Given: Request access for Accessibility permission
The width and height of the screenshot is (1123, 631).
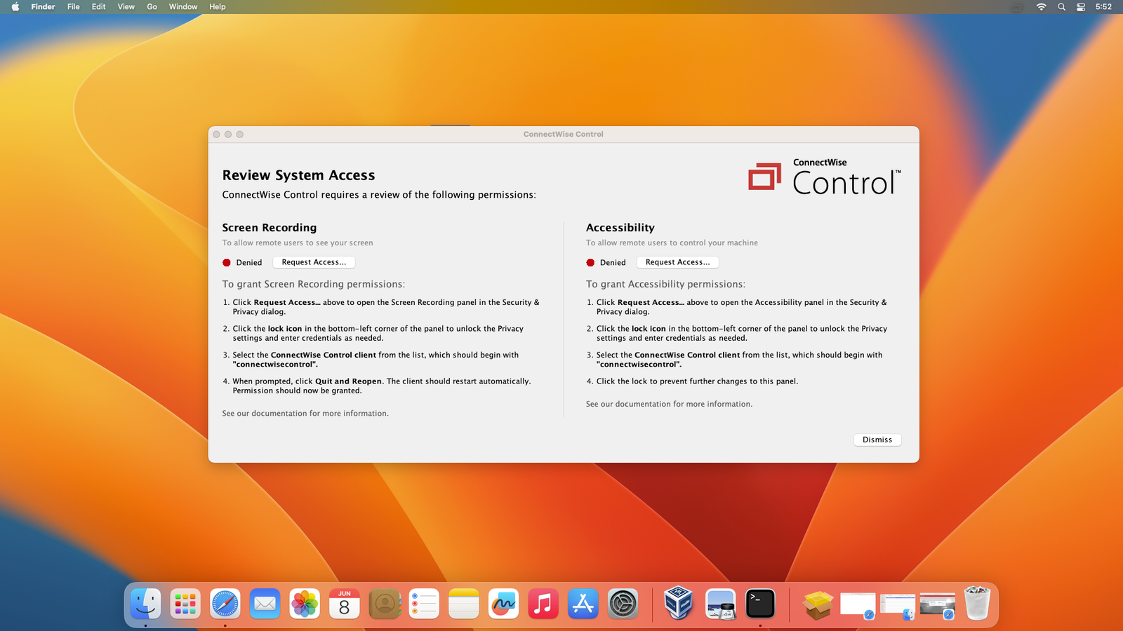Looking at the screenshot, I should coord(677,262).
